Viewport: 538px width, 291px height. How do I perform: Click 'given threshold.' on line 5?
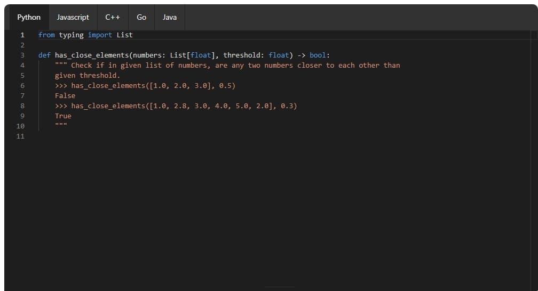(88, 75)
